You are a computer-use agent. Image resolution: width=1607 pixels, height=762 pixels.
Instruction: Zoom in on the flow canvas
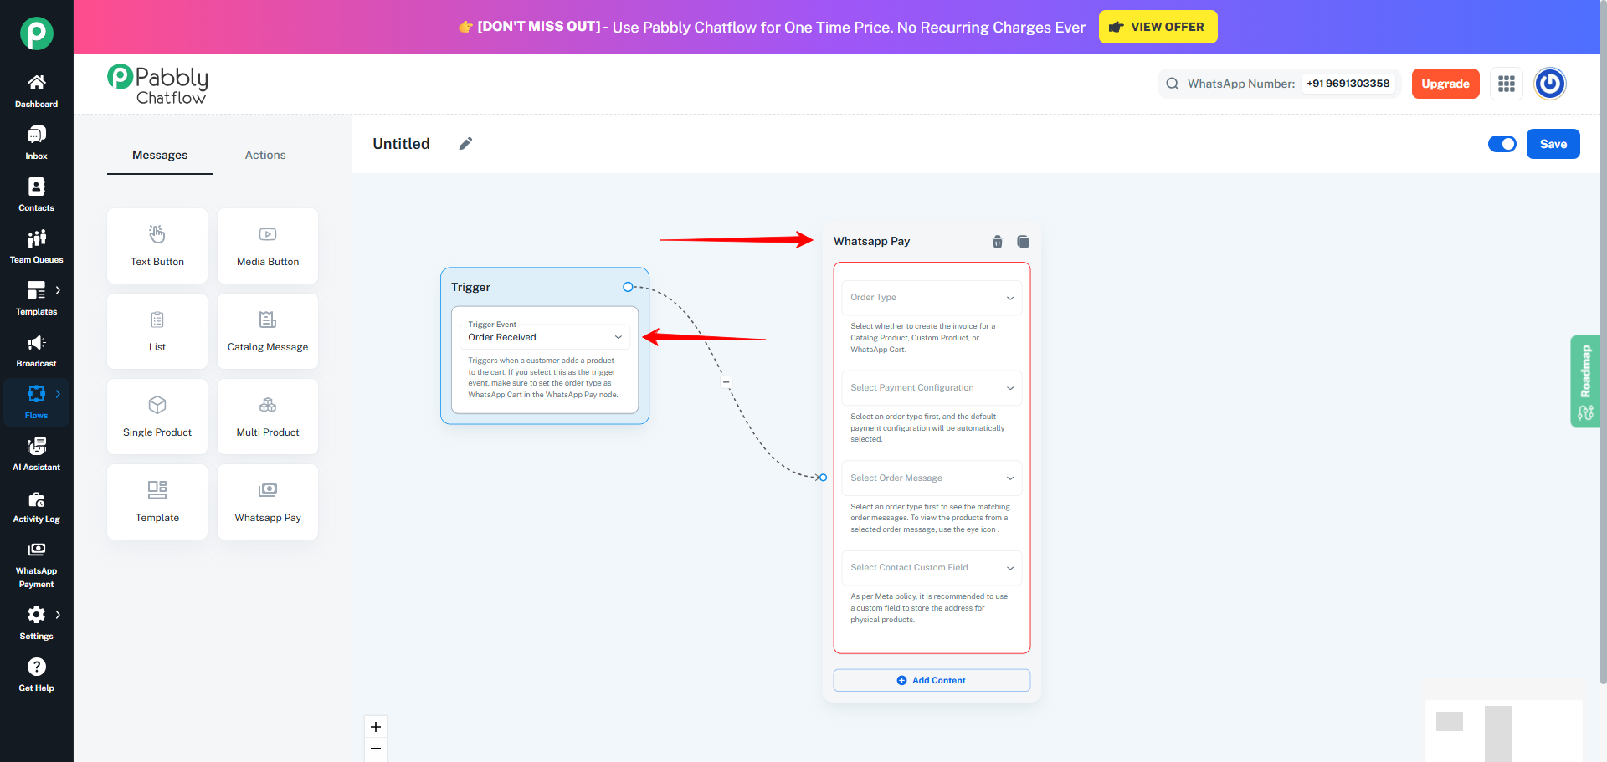tap(376, 727)
